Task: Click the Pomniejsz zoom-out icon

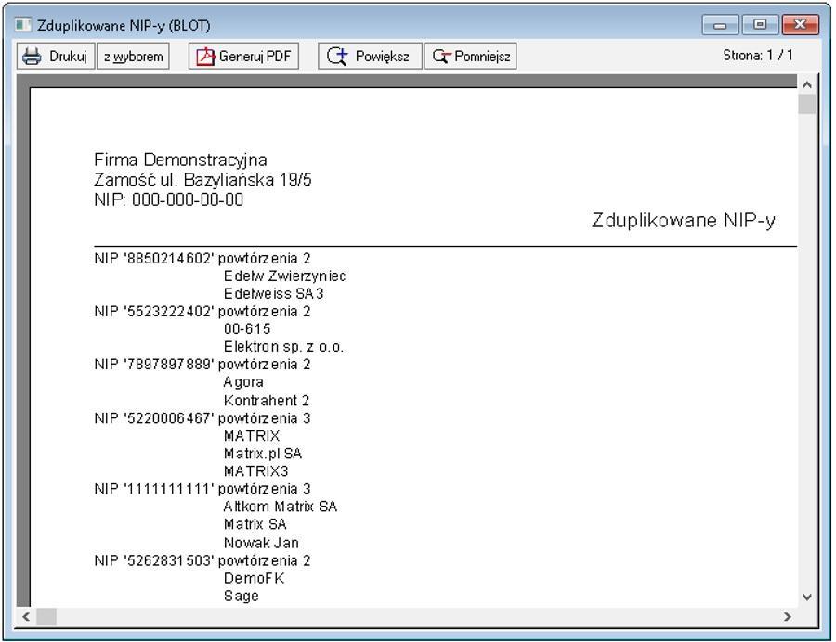Action: tap(441, 56)
